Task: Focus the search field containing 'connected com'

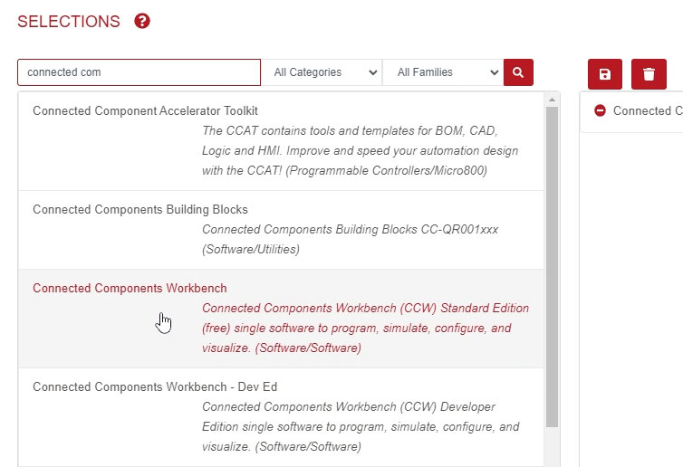Action: pyautogui.click(x=139, y=72)
